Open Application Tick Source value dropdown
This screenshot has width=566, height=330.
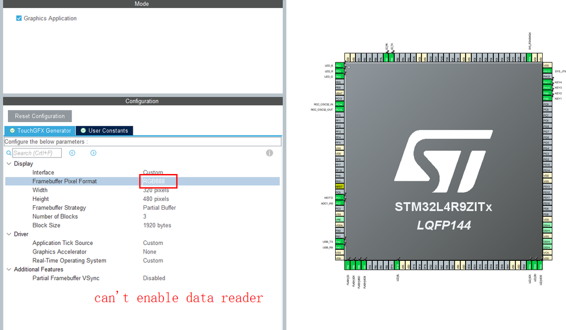click(153, 243)
